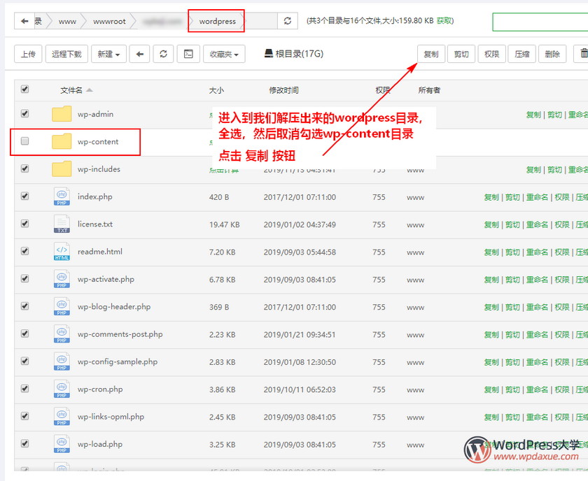Click the 远程下载 button
Screen dimensions: 588x481
click(x=66, y=55)
